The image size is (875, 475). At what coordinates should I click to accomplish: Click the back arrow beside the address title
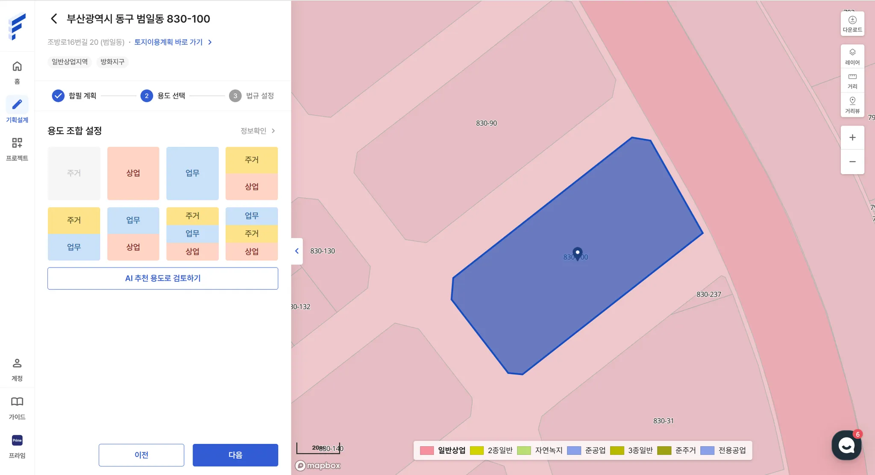[54, 19]
